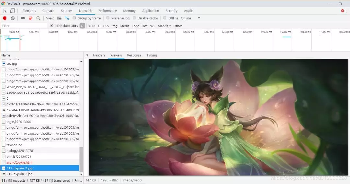
Task: Go to the Application tab
Action: (x=150, y=11)
